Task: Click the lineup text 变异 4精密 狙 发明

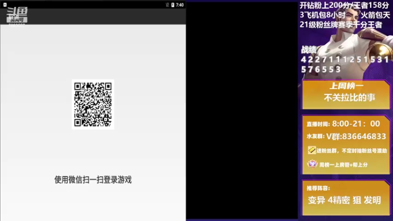Action: click(344, 200)
